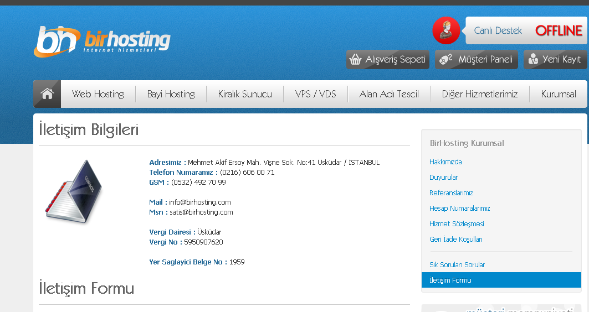Click the user icon on Yeni Kayıt
This screenshot has width=589, height=312.
pos(533,59)
